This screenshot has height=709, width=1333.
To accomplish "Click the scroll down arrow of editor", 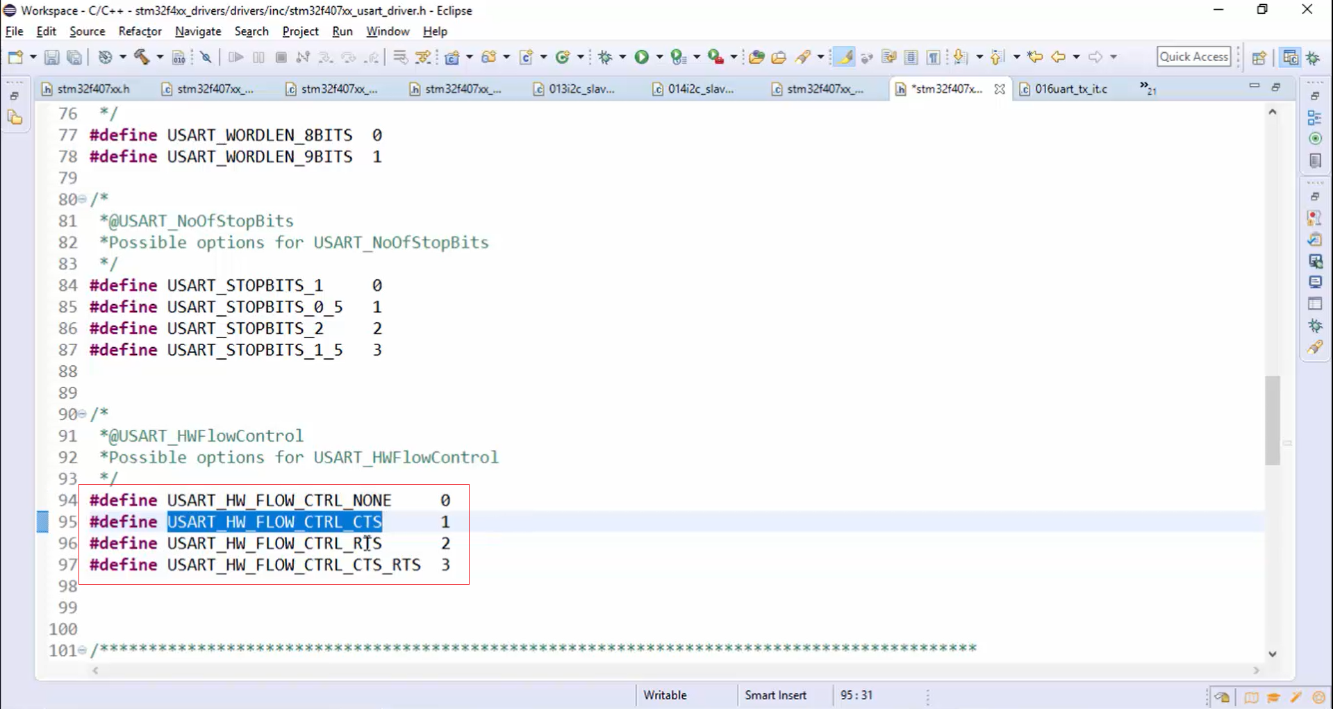I will [x=1272, y=653].
